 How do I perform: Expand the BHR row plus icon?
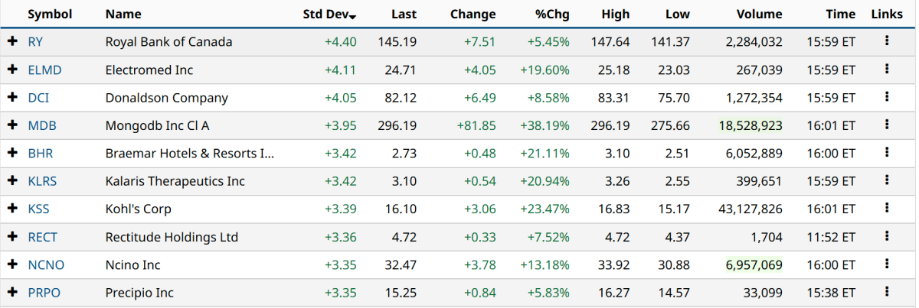coord(12,153)
